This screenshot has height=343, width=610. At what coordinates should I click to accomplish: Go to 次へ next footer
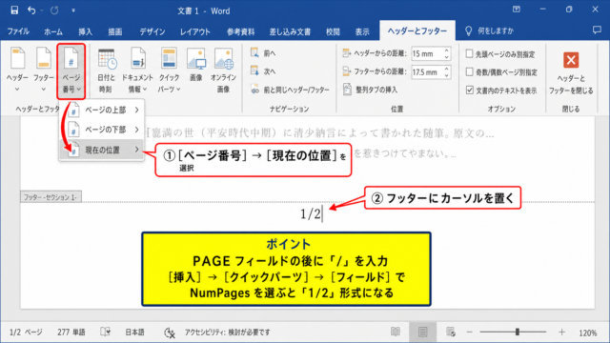263,71
